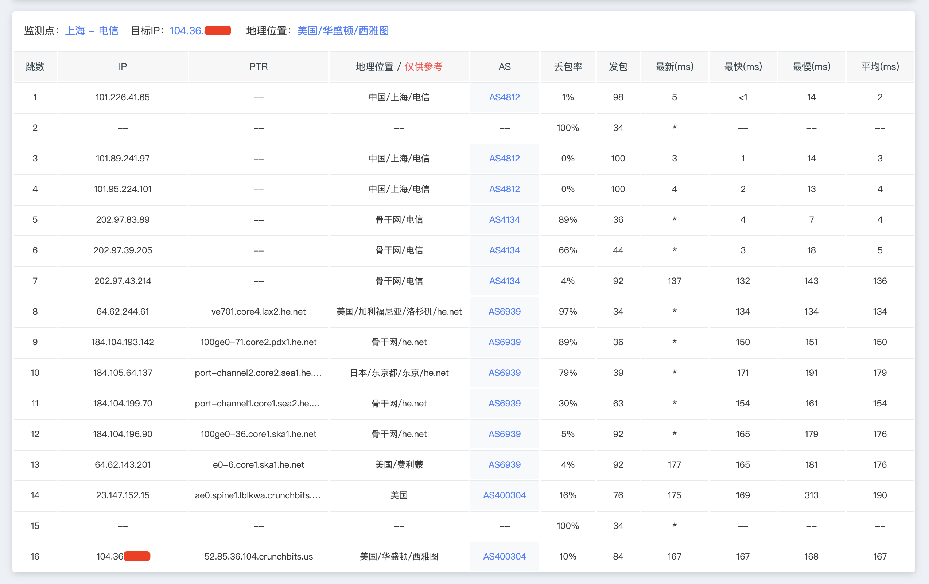Open AS4134 link for IP 202.97.83.89
The width and height of the screenshot is (929, 584).
pos(504,220)
